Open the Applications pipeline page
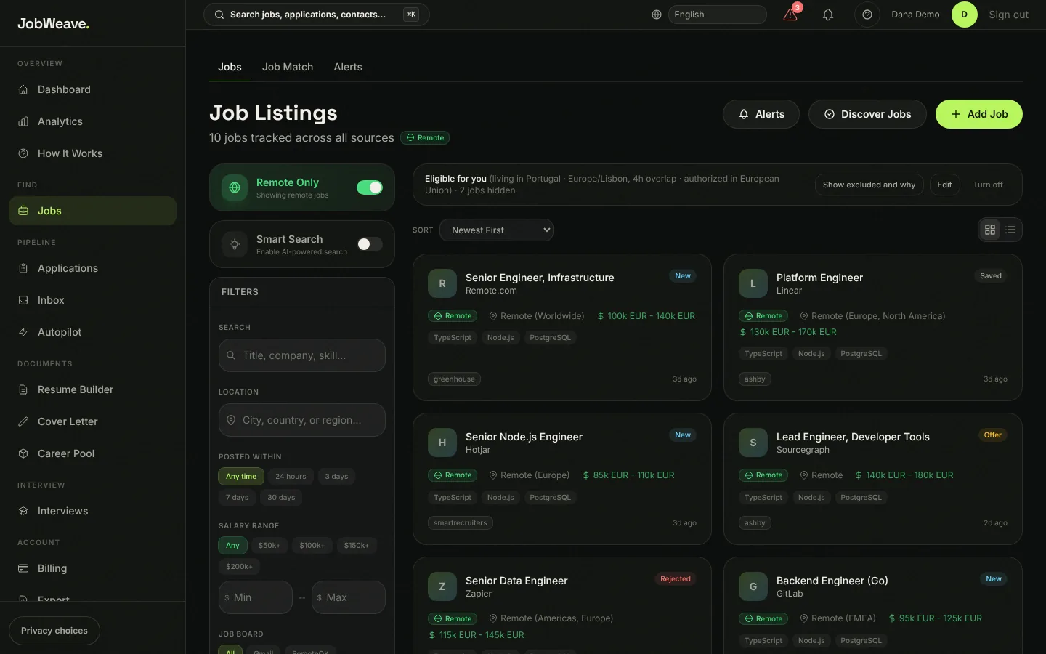 click(92, 268)
